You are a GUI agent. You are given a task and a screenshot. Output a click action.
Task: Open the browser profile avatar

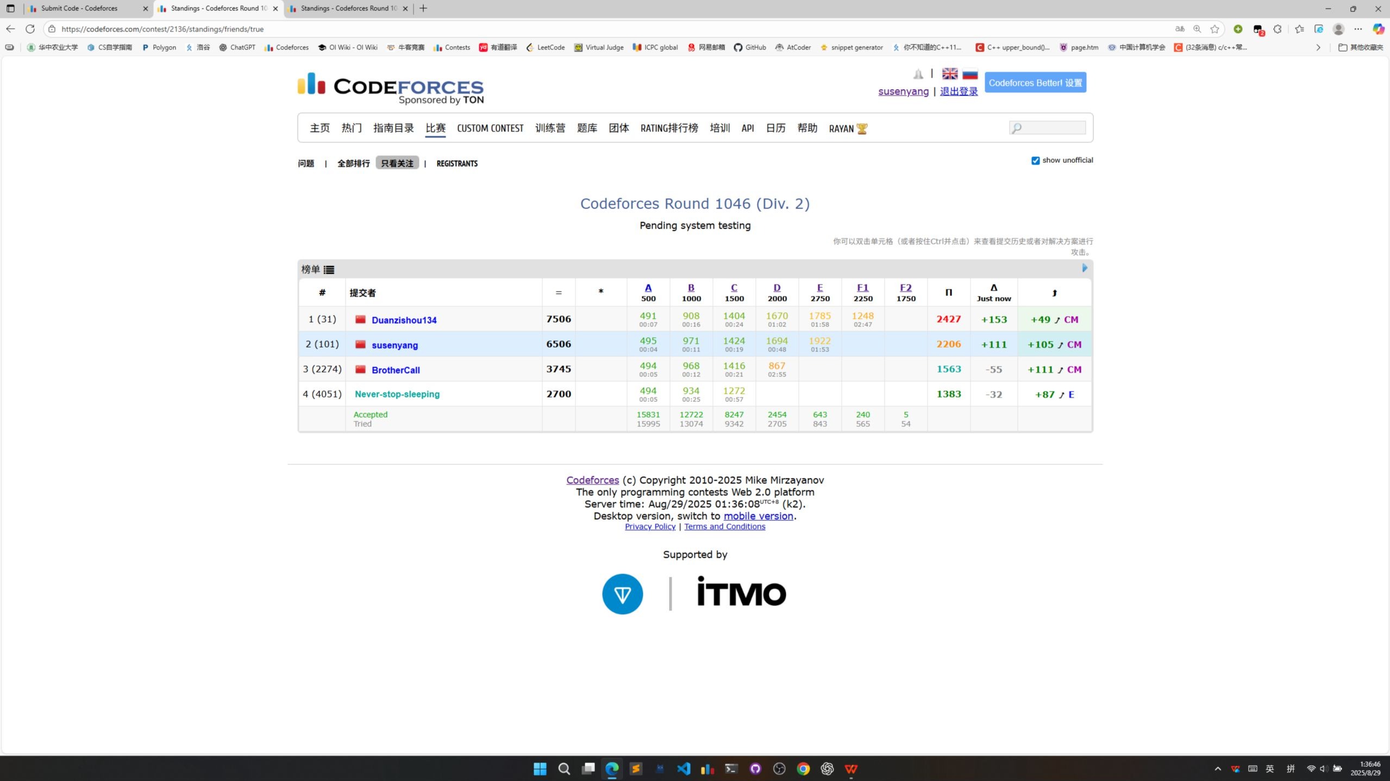pos(1338,29)
